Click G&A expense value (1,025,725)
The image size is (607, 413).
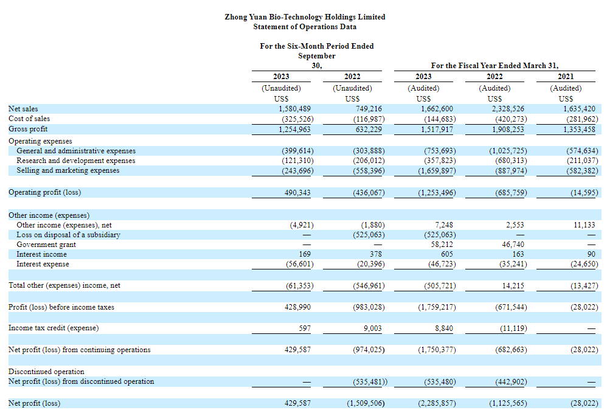[508, 151]
